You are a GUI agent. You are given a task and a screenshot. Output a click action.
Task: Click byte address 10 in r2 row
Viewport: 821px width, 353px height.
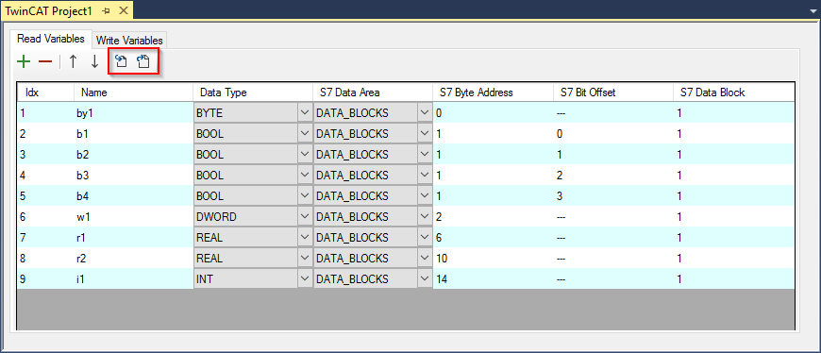494,259
